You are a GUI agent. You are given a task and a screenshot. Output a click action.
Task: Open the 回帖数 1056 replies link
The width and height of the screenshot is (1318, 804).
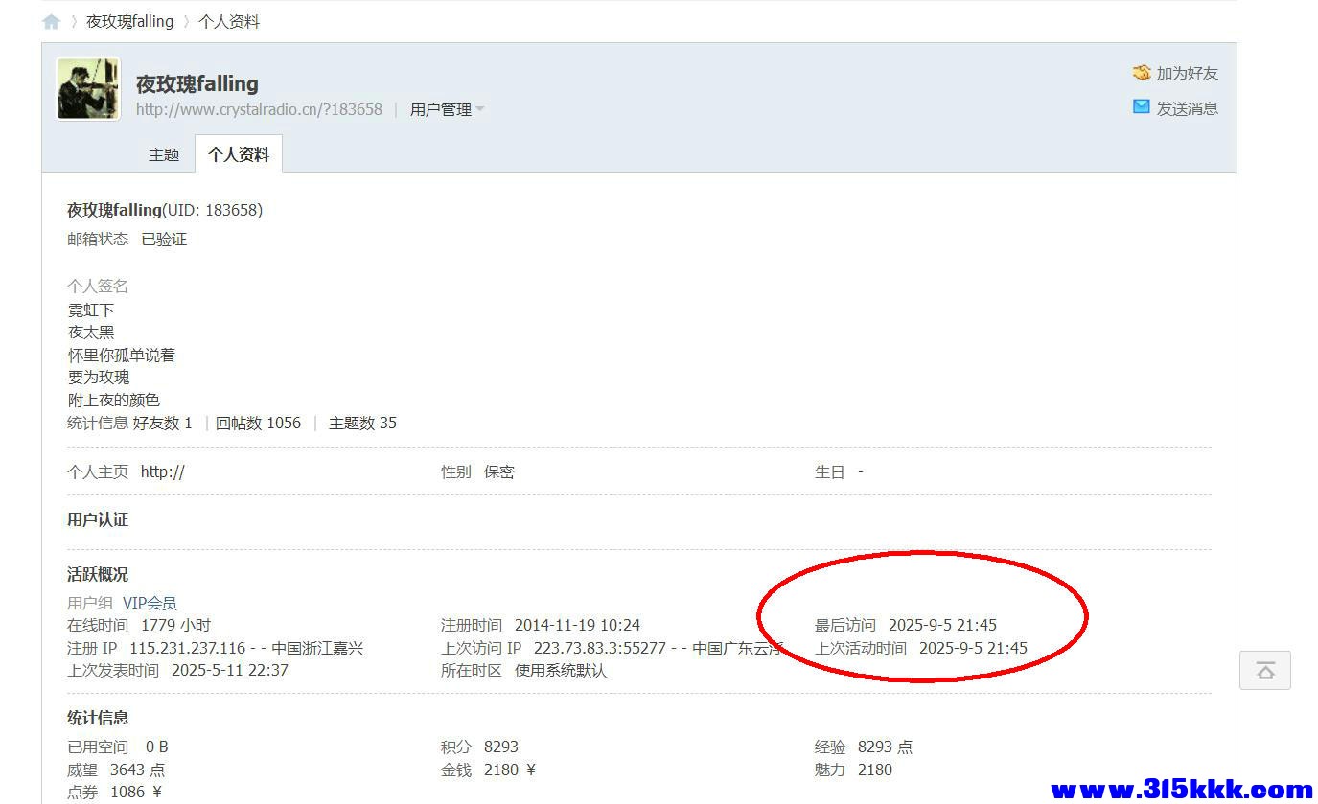click(258, 423)
